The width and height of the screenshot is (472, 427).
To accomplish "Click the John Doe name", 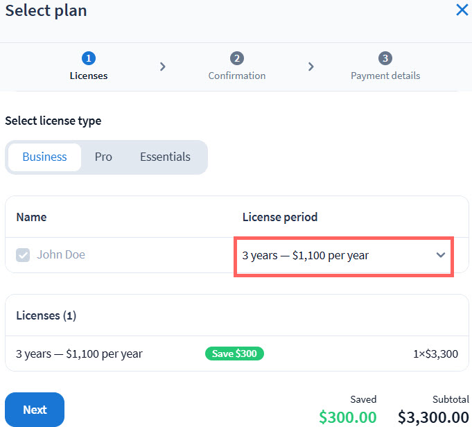I will [61, 254].
